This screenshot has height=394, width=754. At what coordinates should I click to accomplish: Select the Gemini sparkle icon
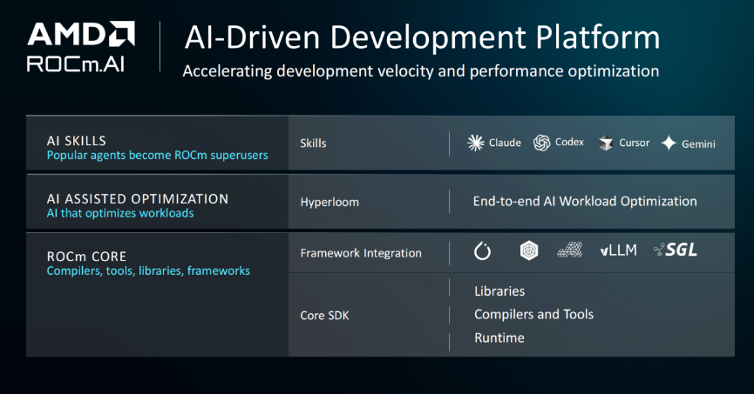pyautogui.click(x=669, y=143)
